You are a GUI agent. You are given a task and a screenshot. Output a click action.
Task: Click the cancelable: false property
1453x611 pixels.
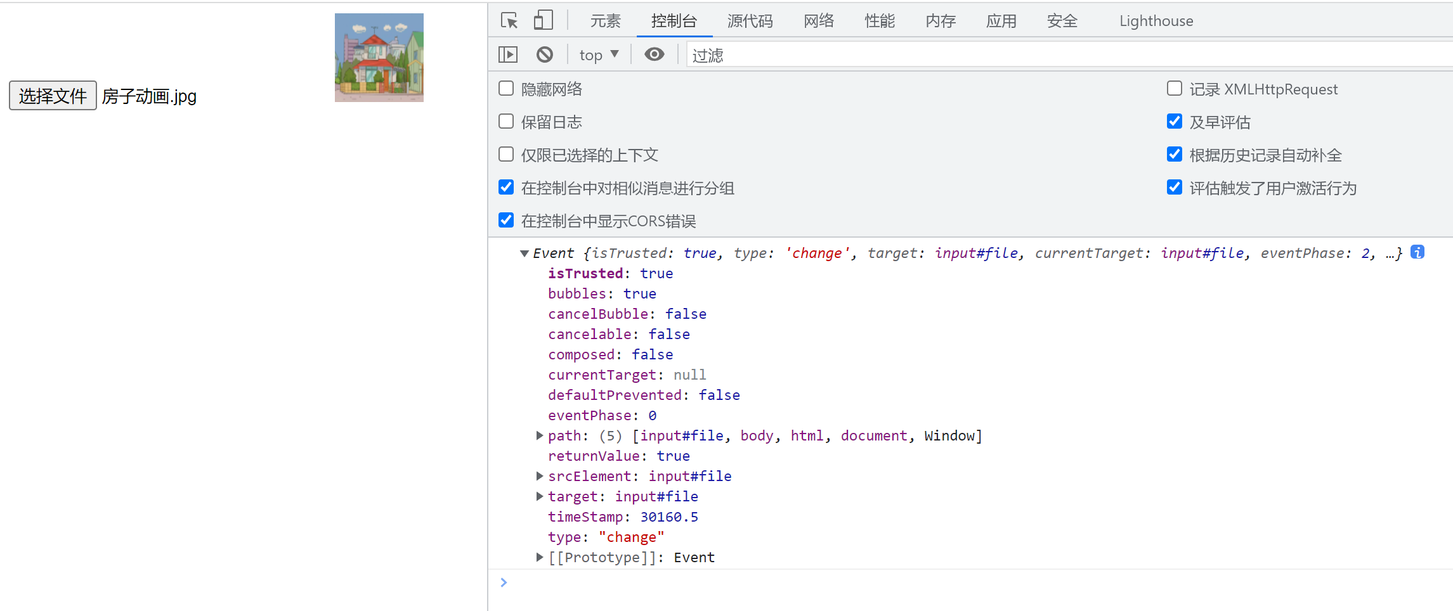619,334
